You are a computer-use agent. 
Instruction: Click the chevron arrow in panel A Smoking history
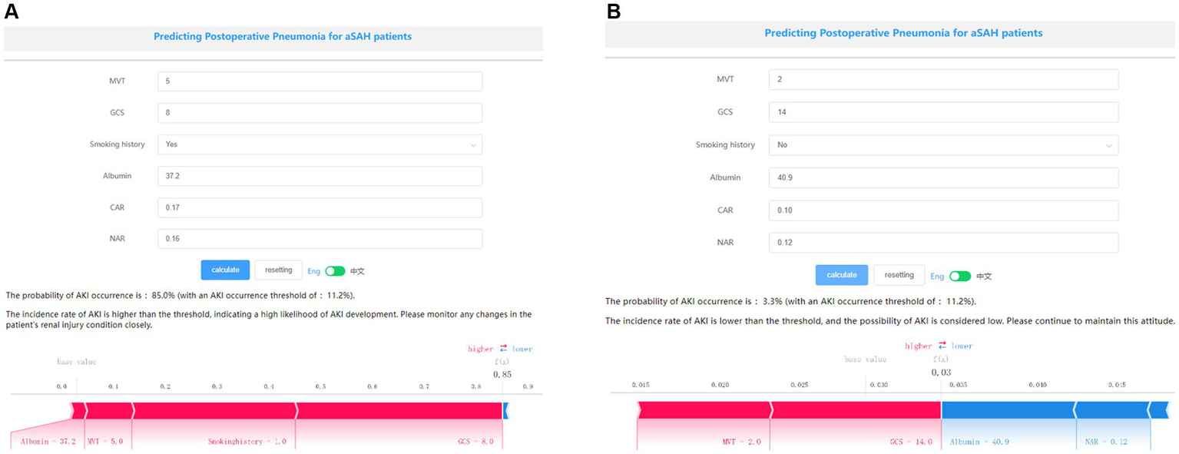(472, 144)
